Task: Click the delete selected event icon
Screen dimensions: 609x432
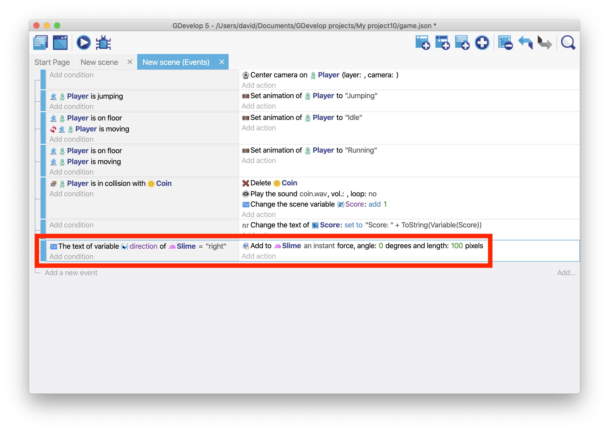Action: (x=505, y=43)
